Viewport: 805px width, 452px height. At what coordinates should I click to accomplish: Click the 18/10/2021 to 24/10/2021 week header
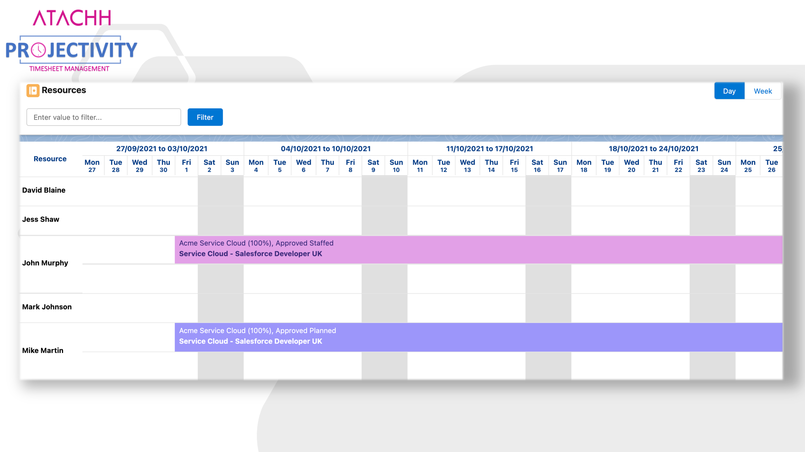653,148
